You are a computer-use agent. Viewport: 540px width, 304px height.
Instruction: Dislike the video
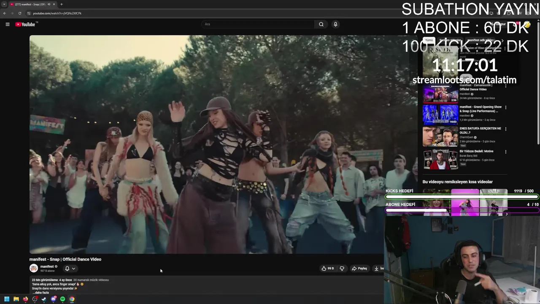[342, 268]
